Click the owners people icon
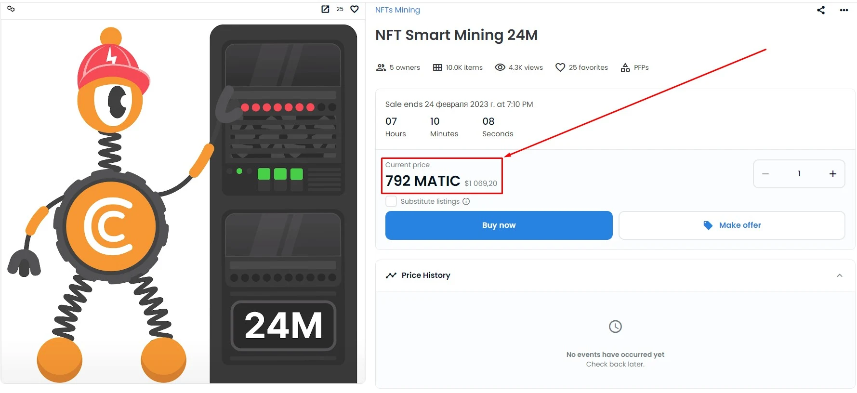This screenshot has height=393, width=857. (x=381, y=67)
